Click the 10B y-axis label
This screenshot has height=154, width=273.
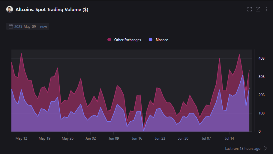click(x=262, y=113)
